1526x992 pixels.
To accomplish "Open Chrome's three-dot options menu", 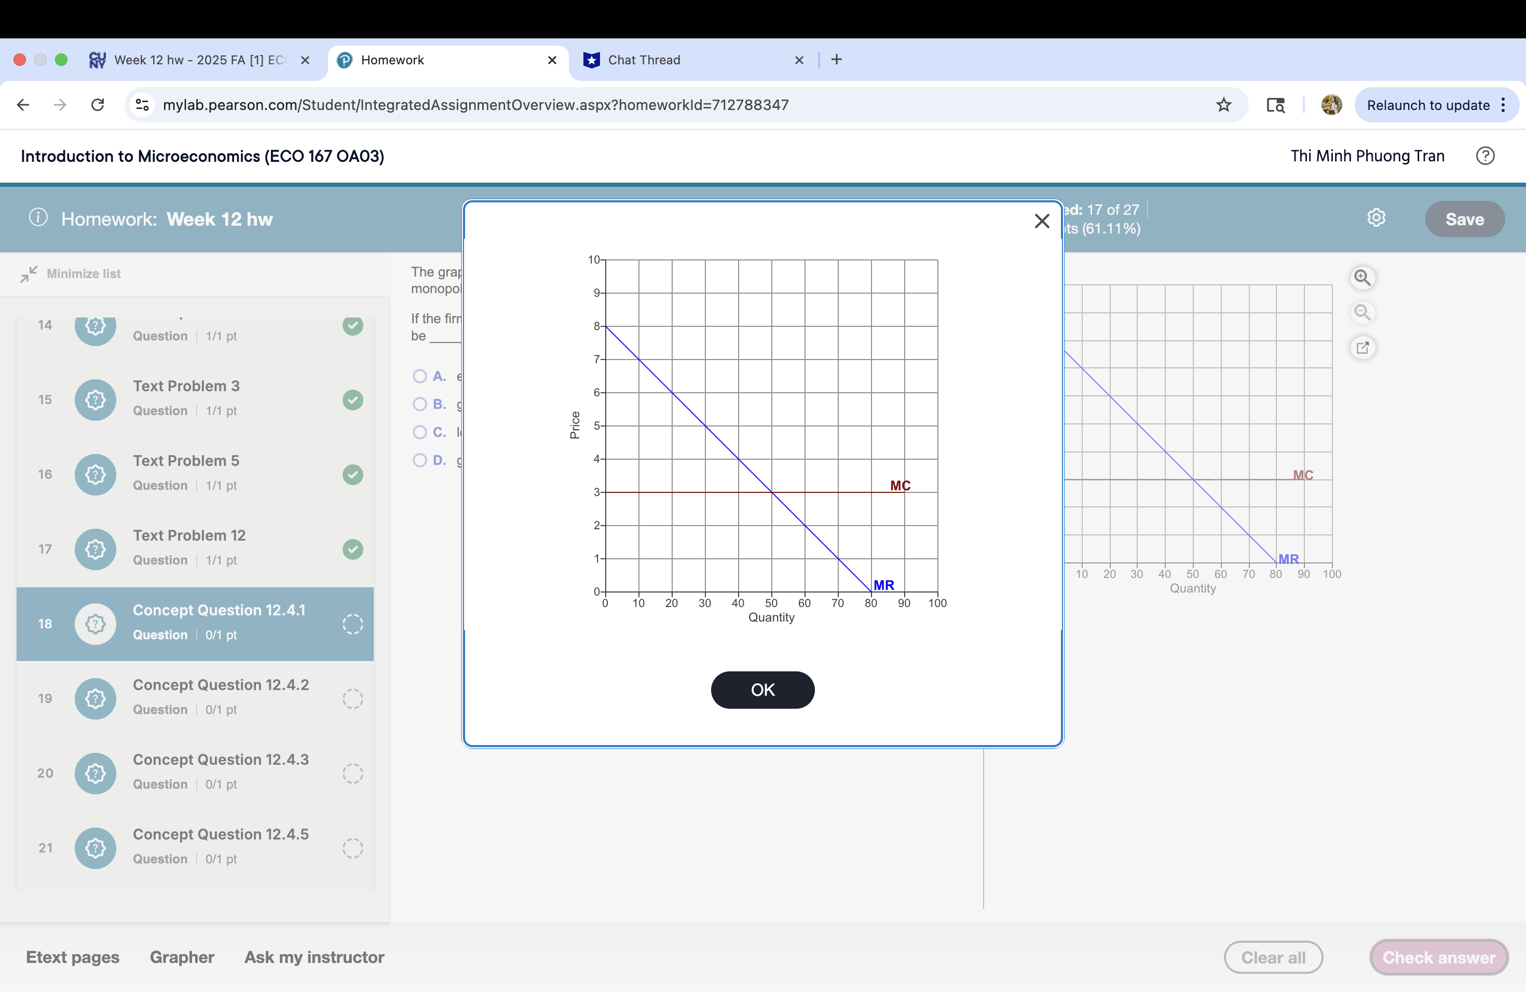I will point(1504,104).
